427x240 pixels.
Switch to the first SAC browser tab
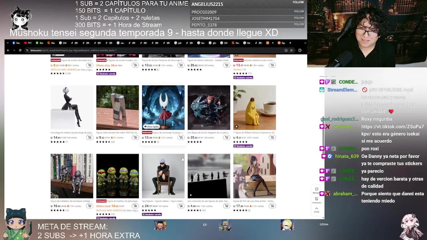[x=63, y=43]
